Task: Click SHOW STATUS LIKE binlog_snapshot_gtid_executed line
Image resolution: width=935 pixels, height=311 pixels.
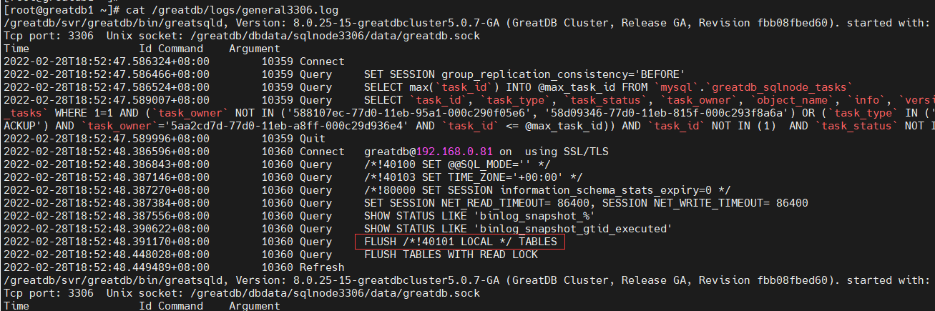Action: point(518,229)
